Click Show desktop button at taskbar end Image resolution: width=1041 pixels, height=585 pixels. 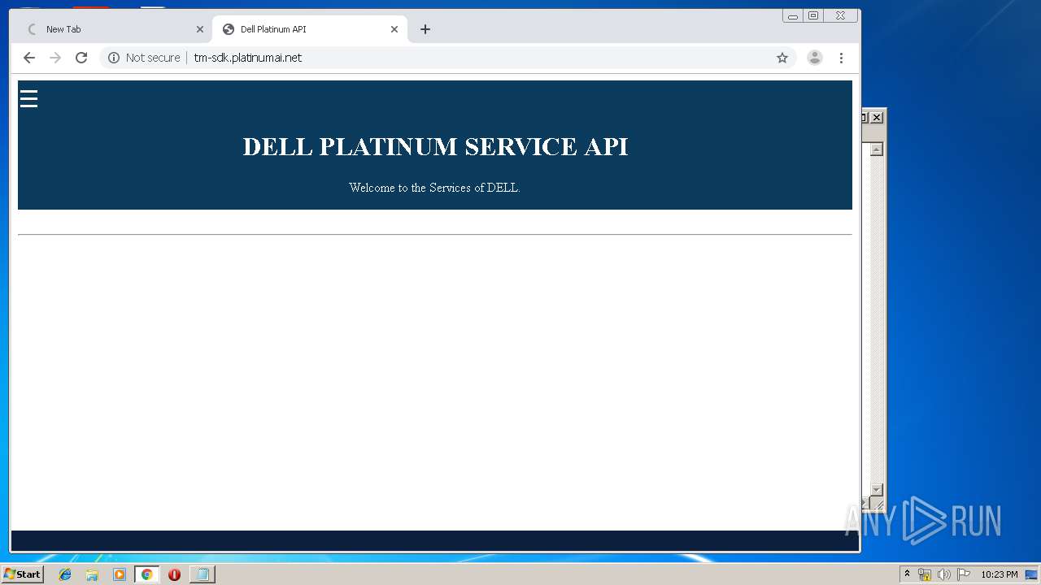click(x=1031, y=574)
